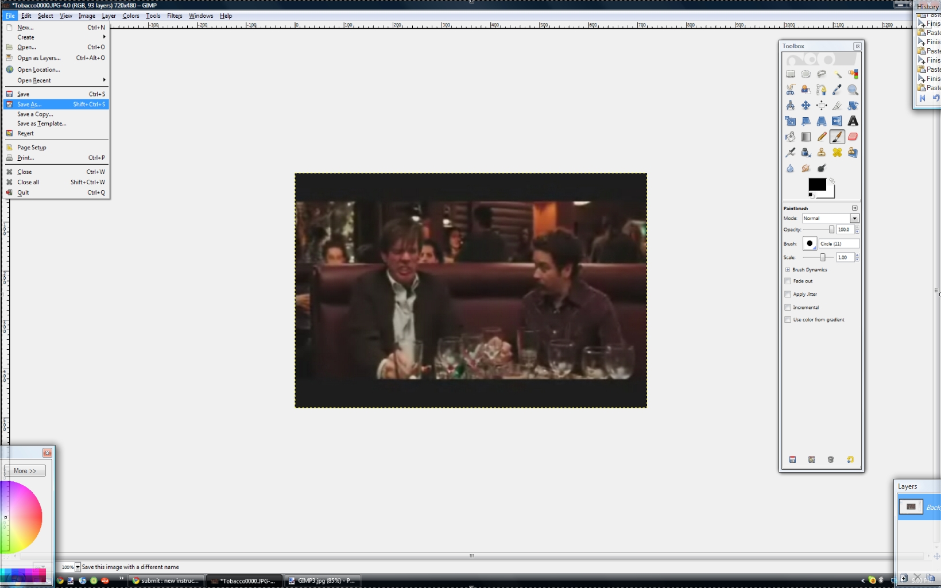Screen dimensions: 941x588
Task: Open the Filters menu
Action: click(x=175, y=16)
